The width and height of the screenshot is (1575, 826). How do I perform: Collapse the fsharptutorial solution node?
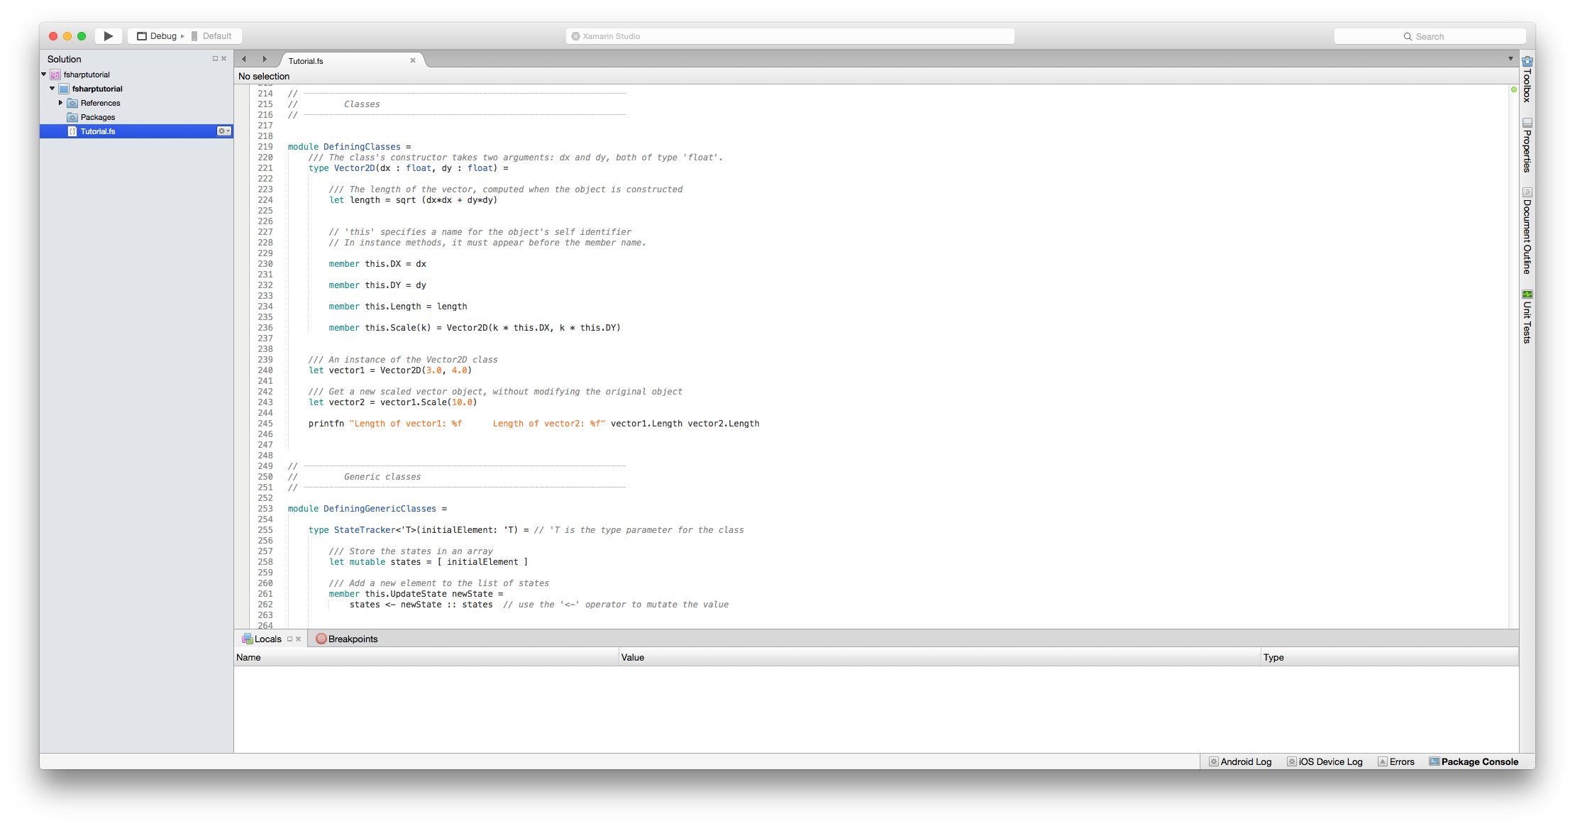[44, 75]
